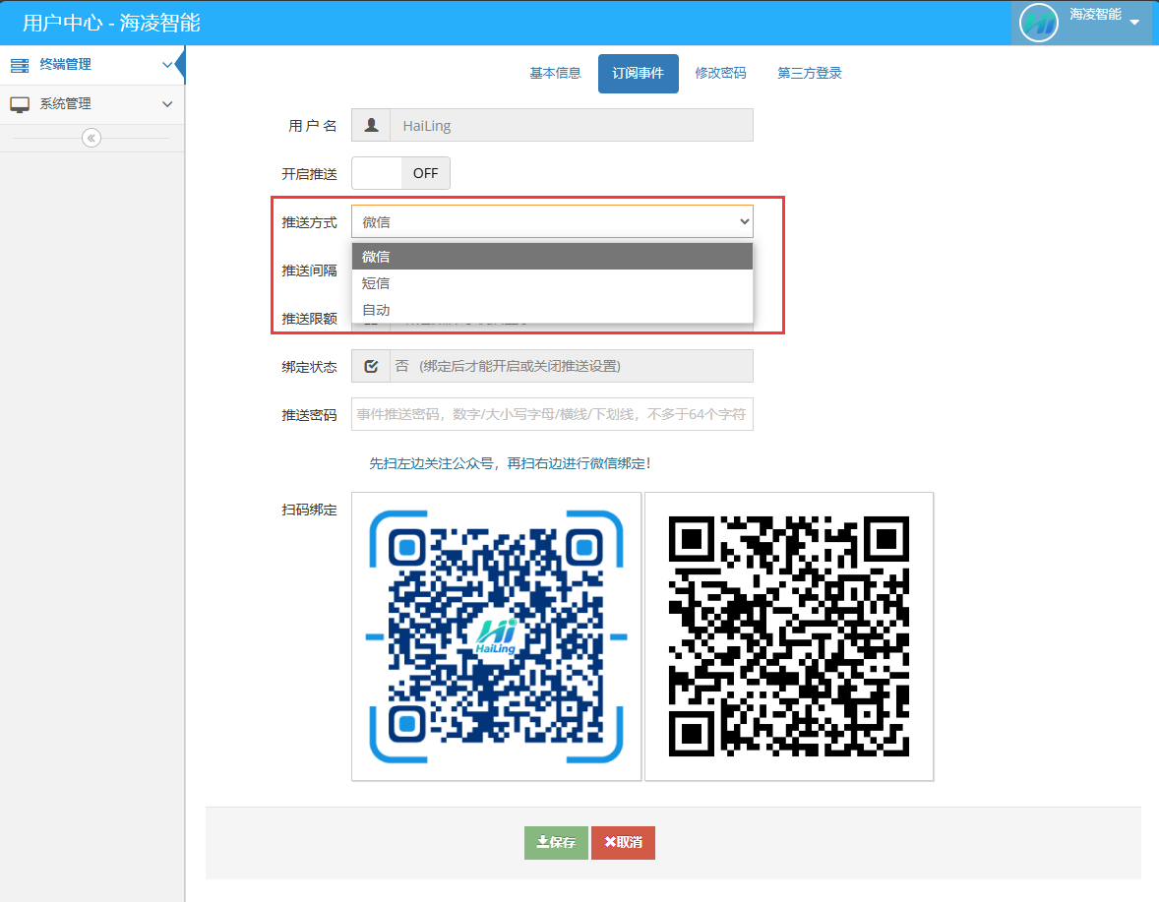Click the 用户中心 - 海凌智能 page title
1159x902 pixels.
pos(111,23)
